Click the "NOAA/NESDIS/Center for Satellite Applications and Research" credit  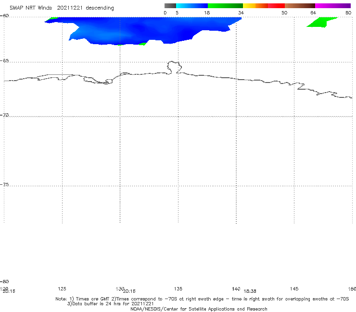199,309
